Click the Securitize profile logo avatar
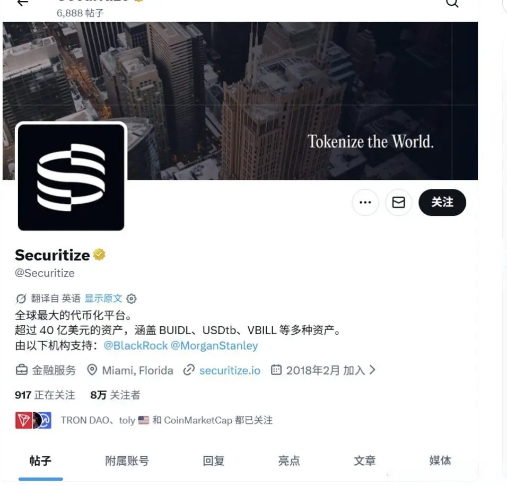The width and height of the screenshot is (507, 486). (x=71, y=177)
